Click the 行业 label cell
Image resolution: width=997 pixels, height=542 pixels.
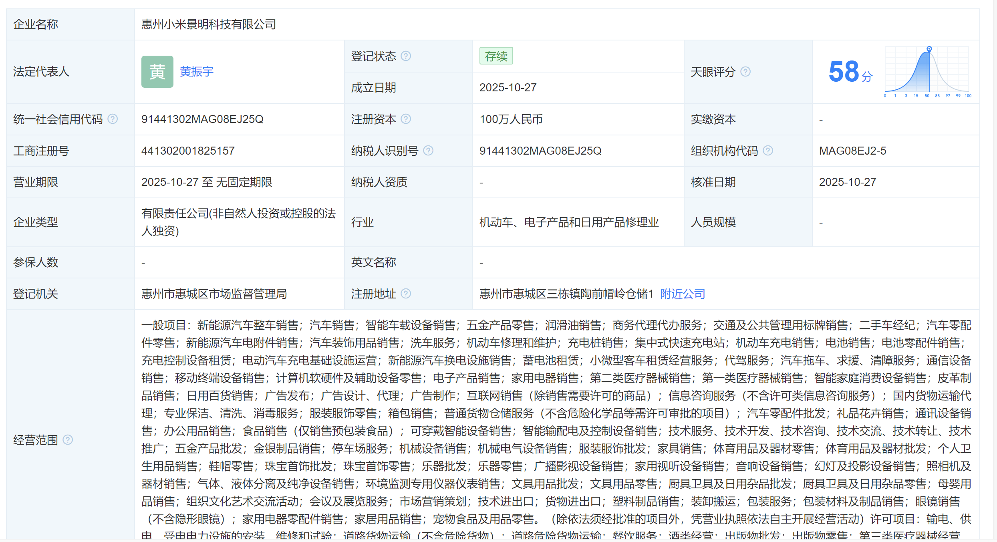coord(409,222)
